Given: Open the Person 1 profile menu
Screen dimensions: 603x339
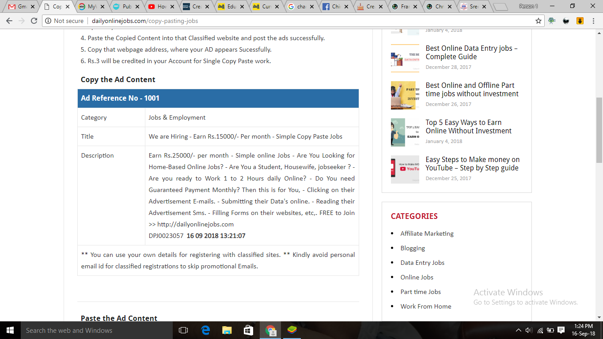Looking at the screenshot, I should click(x=528, y=7).
